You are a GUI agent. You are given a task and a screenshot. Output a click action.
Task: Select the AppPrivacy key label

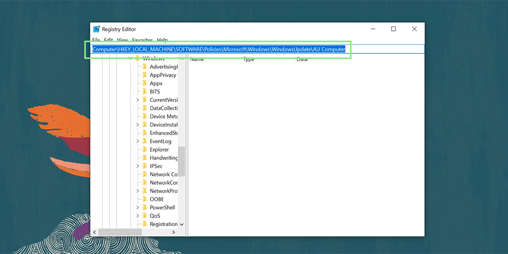pyautogui.click(x=163, y=75)
